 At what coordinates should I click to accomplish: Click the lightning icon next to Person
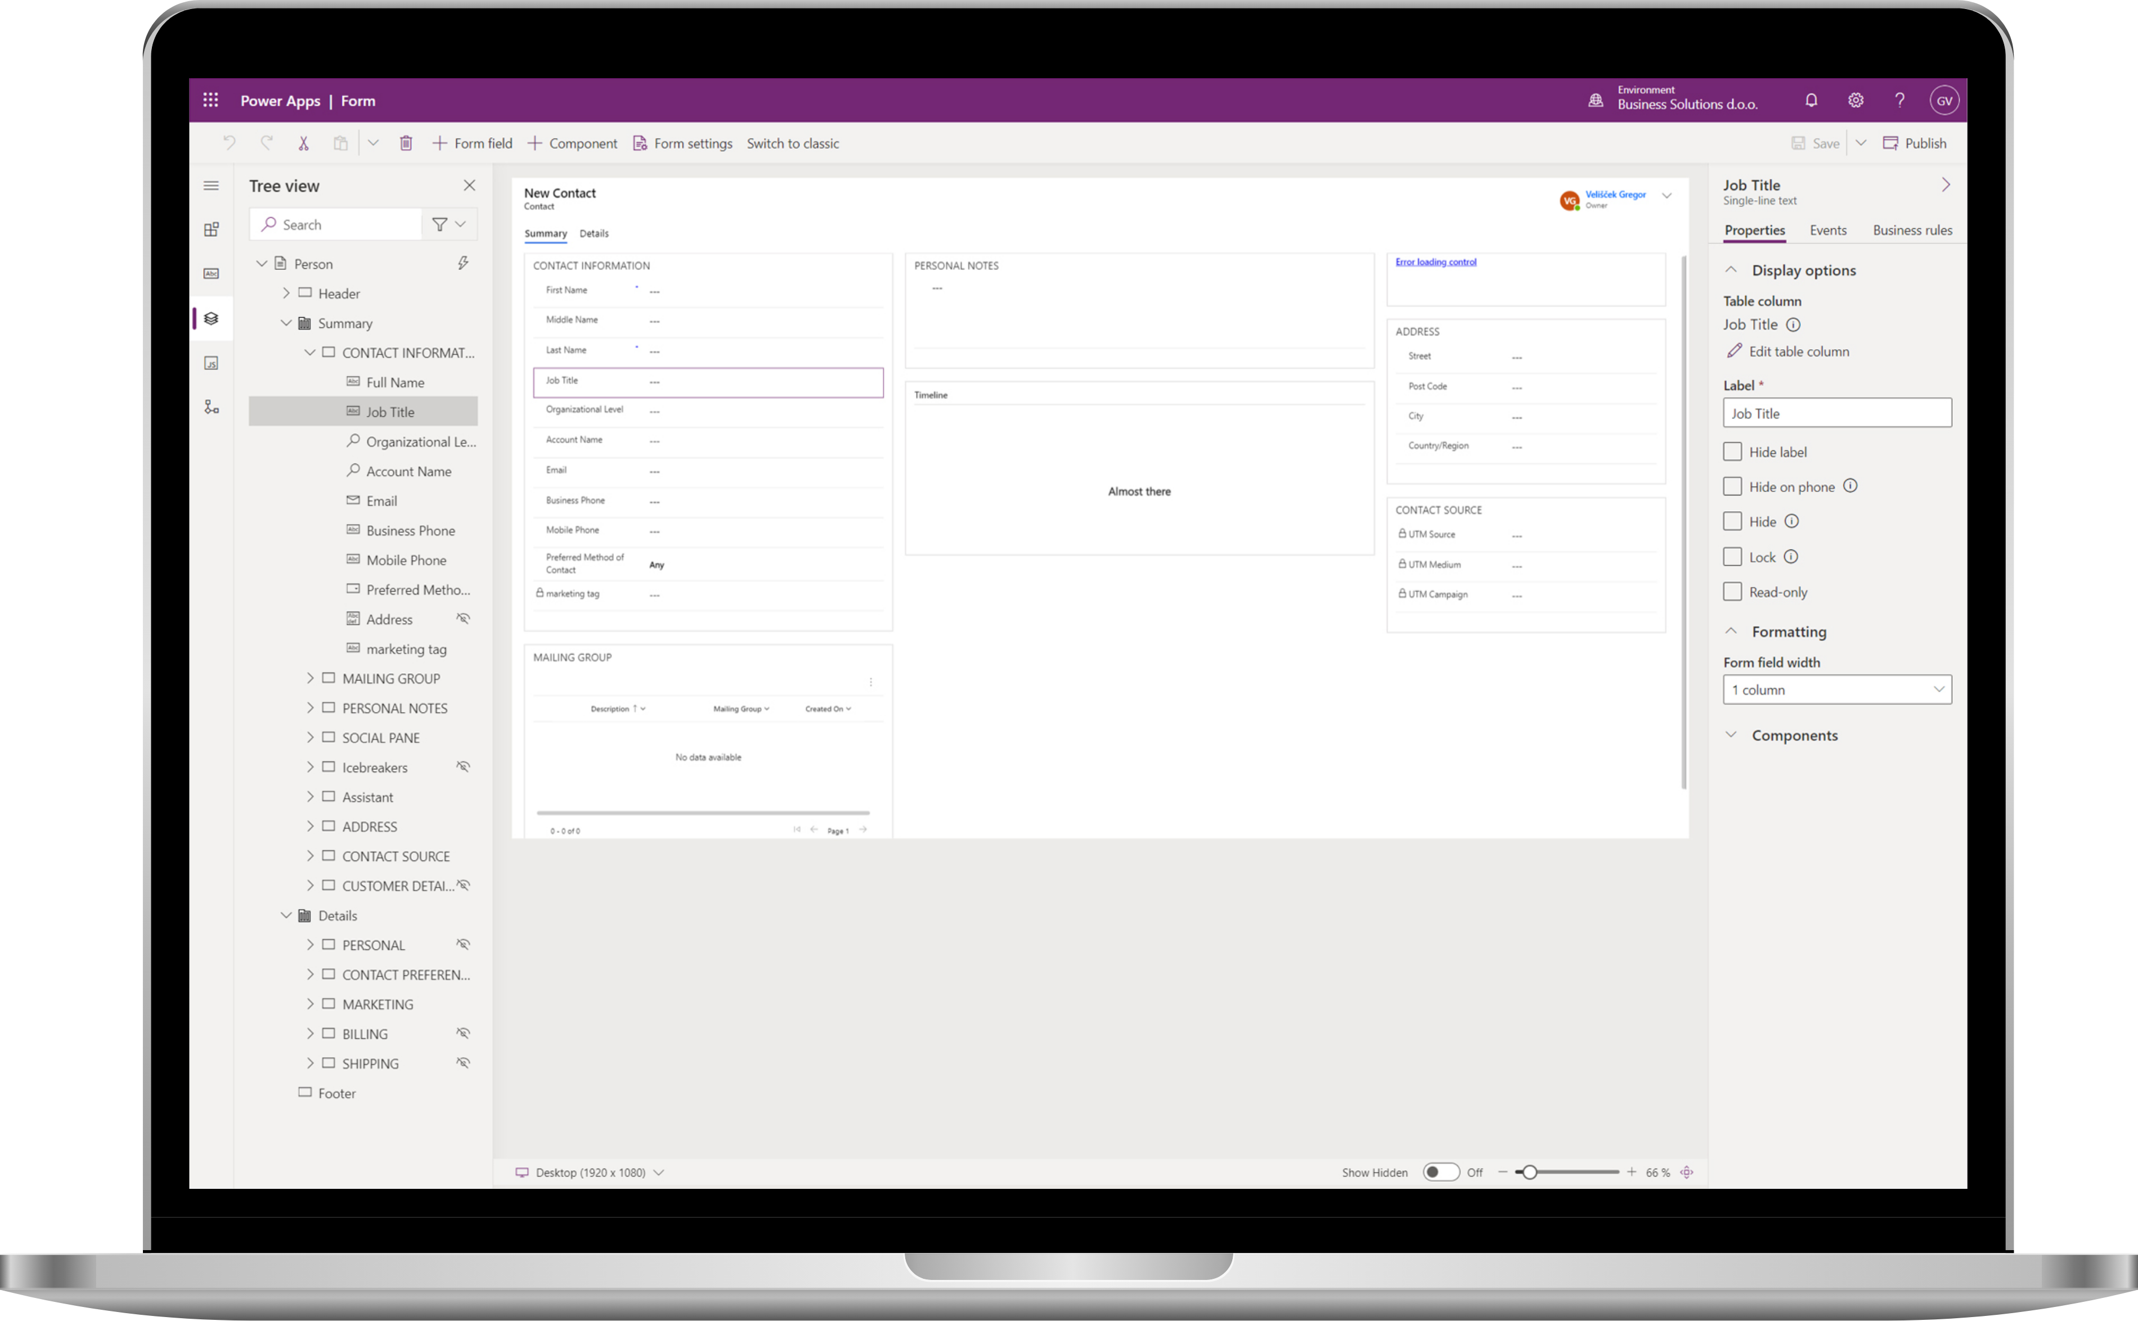[x=463, y=263]
